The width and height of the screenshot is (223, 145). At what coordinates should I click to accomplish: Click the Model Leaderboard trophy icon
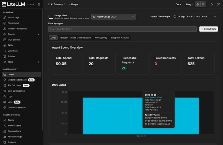[5, 80]
